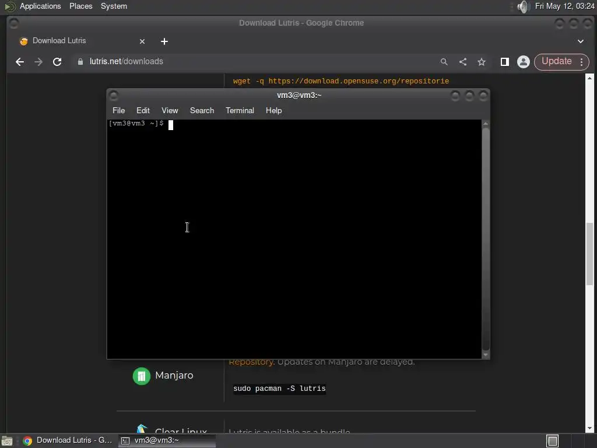Close the Download Lutris tab
This screenshot has width=597, height=448.
click(x=142, y=41)
